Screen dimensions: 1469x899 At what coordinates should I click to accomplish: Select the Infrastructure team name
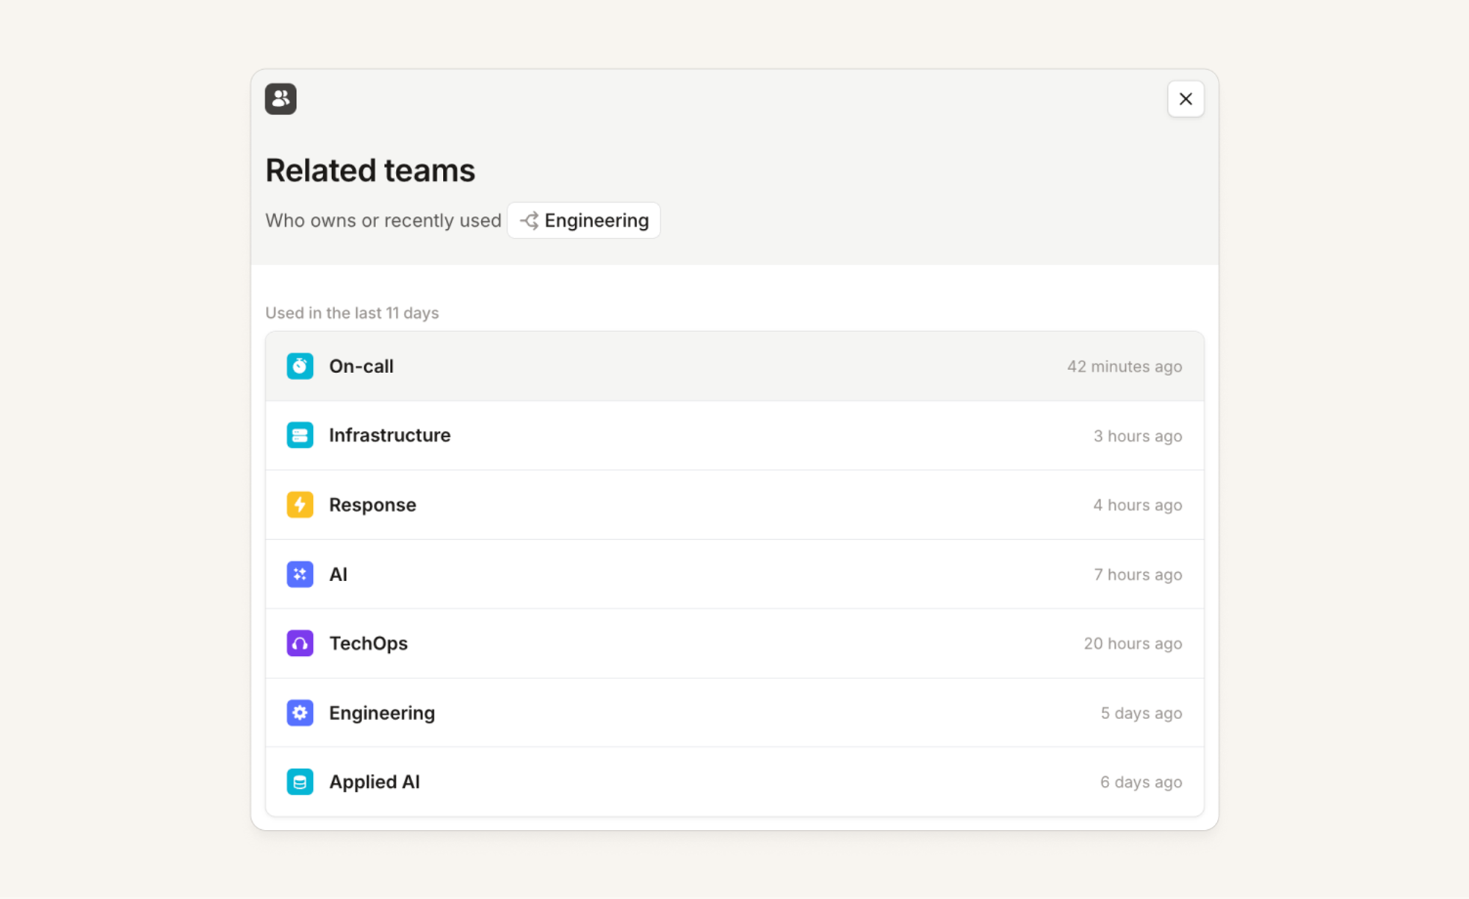390,436
